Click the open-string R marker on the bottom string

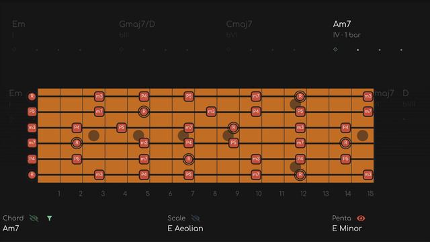pos(32,175)
